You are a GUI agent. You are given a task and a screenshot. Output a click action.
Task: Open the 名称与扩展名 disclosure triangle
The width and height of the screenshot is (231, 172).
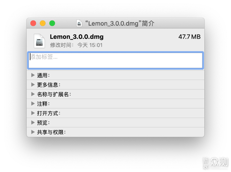pos(33,94)
